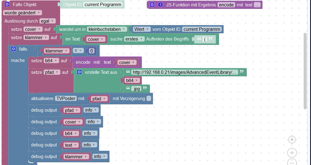311x165 pixels.
Task: Open the Auslösung durch egal dropdown
Action: pyautogui.click(x=48, y=21)
